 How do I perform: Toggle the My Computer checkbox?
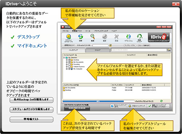[x=70, y=69]
